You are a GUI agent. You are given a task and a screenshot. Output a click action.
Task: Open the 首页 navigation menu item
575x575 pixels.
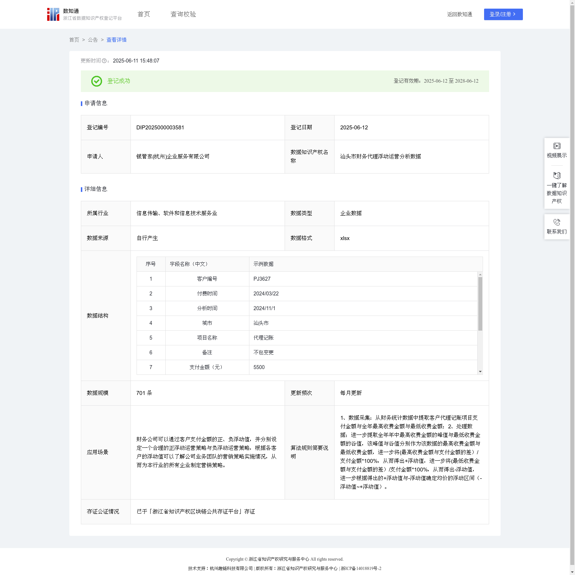pyautogui.click(x=144, y=14)
